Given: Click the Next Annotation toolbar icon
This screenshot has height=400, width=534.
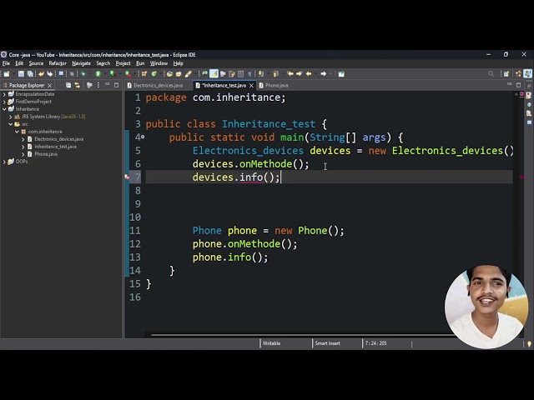Looking at the screenshot, I should click(261, 74).
